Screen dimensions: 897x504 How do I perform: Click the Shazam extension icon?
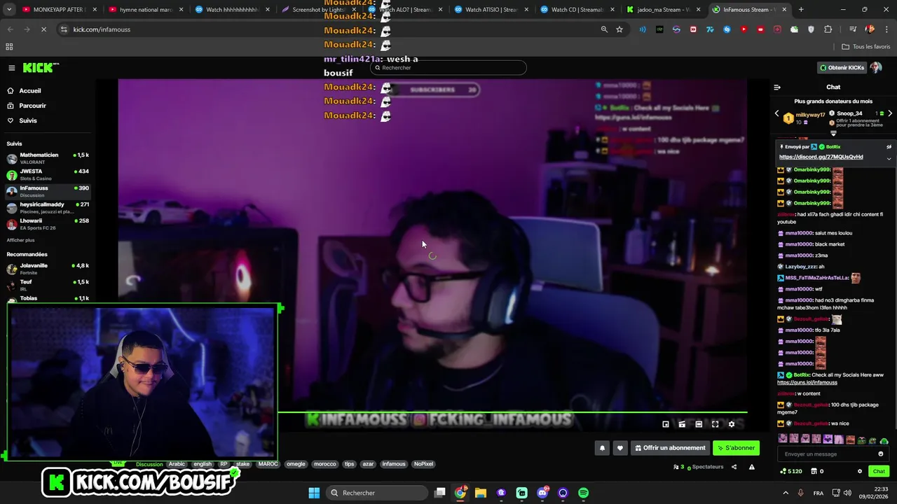(x=727, y=29)
